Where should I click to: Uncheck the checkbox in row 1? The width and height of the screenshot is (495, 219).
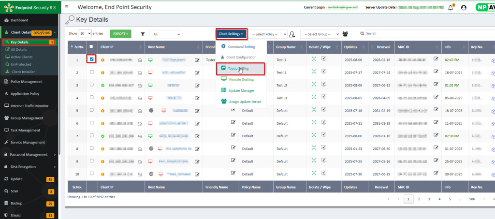click(91, 59)
